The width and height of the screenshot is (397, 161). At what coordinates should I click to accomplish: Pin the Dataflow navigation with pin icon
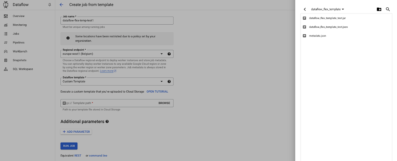point(50,5)
